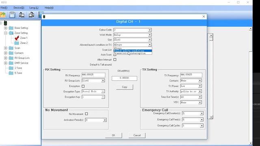Select the 2 Tone tree item

(18, 68)
